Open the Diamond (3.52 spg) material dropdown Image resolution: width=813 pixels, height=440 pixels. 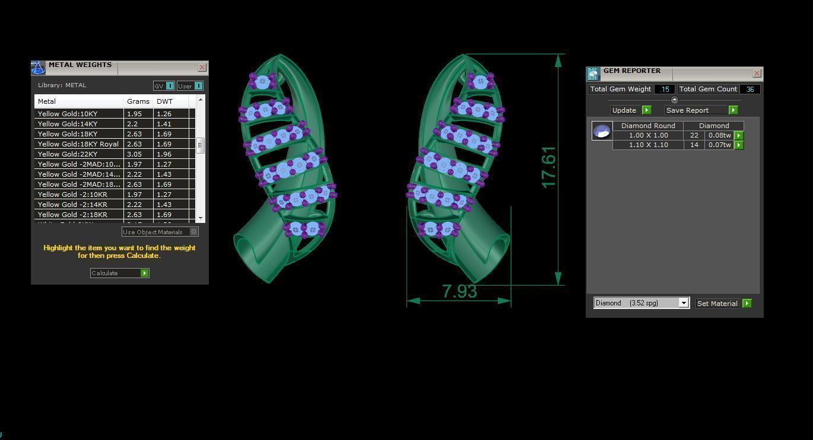point(683,303)
